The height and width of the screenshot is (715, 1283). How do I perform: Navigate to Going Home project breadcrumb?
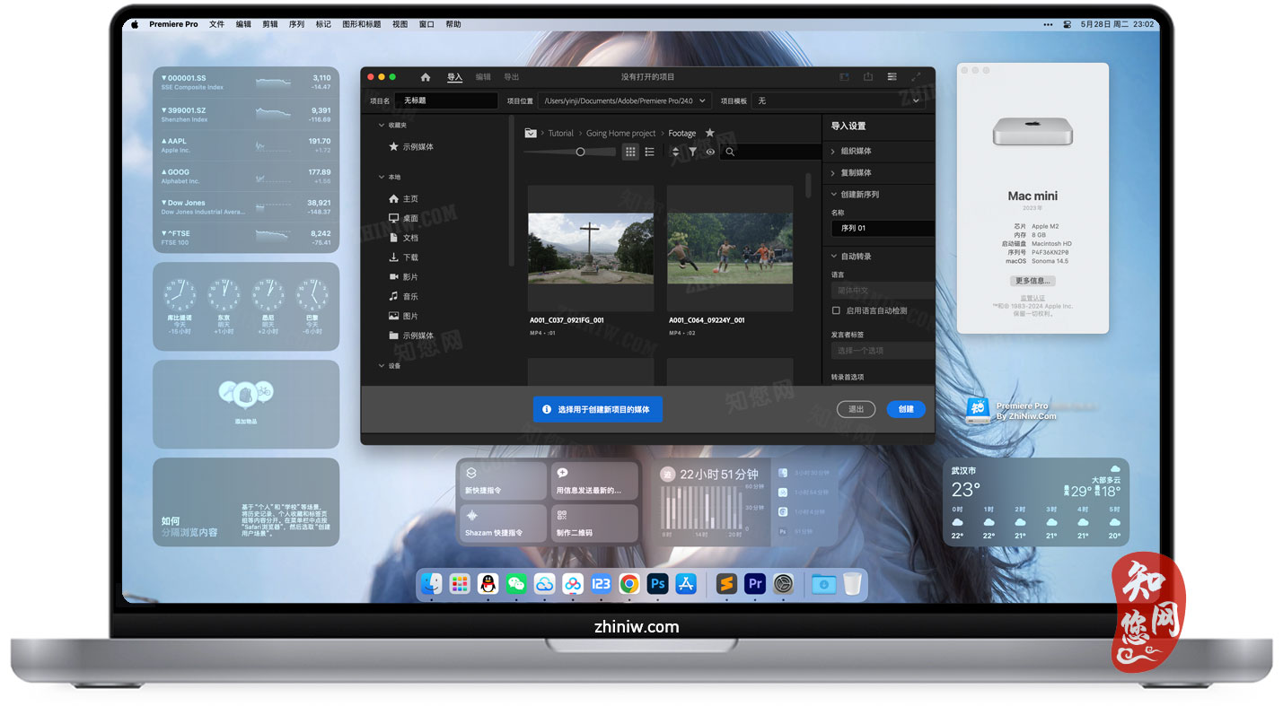click(x=621, y=133)
